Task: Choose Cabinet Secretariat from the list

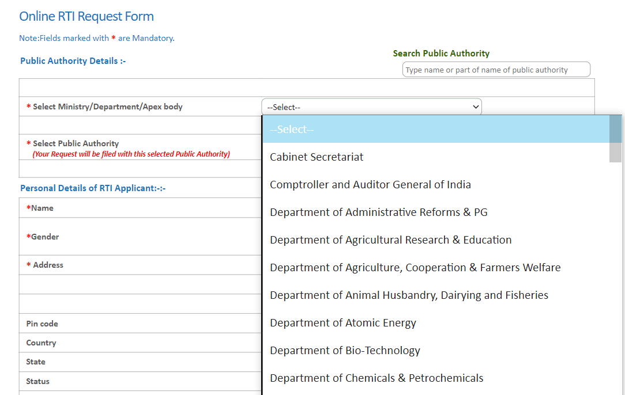Action: (x=317, y=157)
